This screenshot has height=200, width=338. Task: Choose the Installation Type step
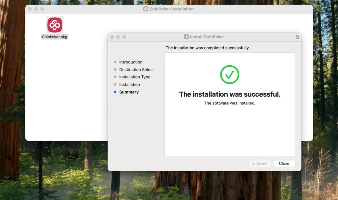pyautogui.click(x=135, y=77)
